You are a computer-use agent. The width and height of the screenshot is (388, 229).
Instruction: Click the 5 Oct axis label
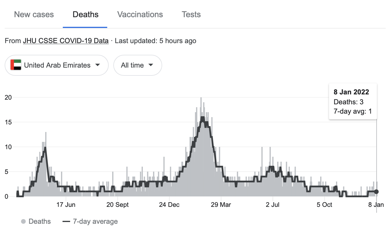(x=324, y=205)
